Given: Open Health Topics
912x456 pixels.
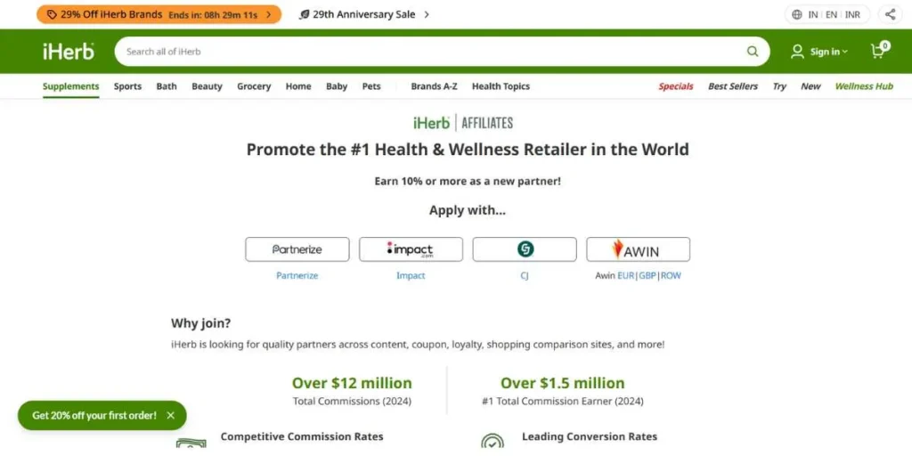Looking at the screenshot, I should tap(501, 86).
